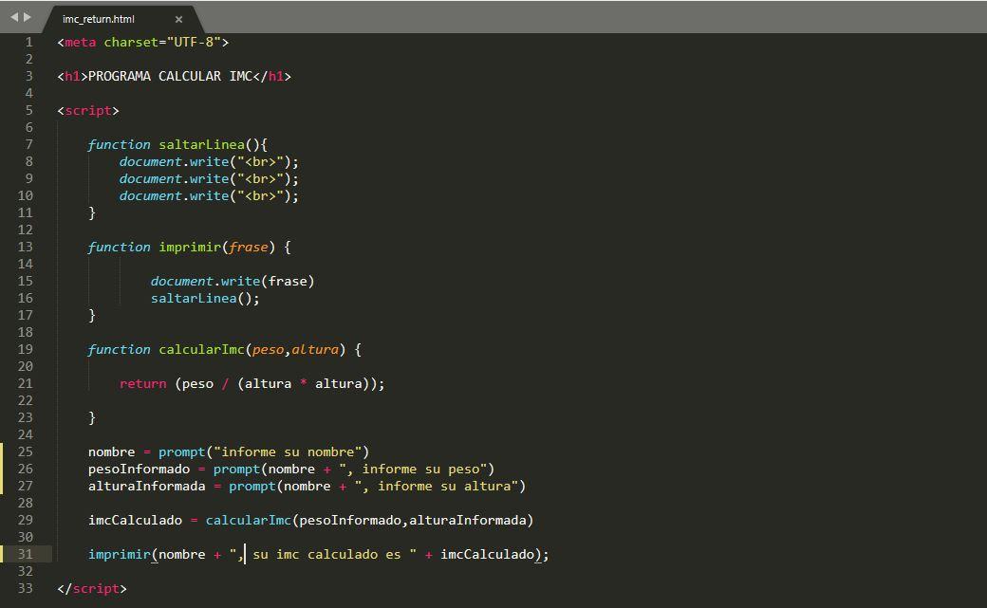Click the saltarLinea function definition name
Viewport: 987px width, 608px height.
[201, 145]
